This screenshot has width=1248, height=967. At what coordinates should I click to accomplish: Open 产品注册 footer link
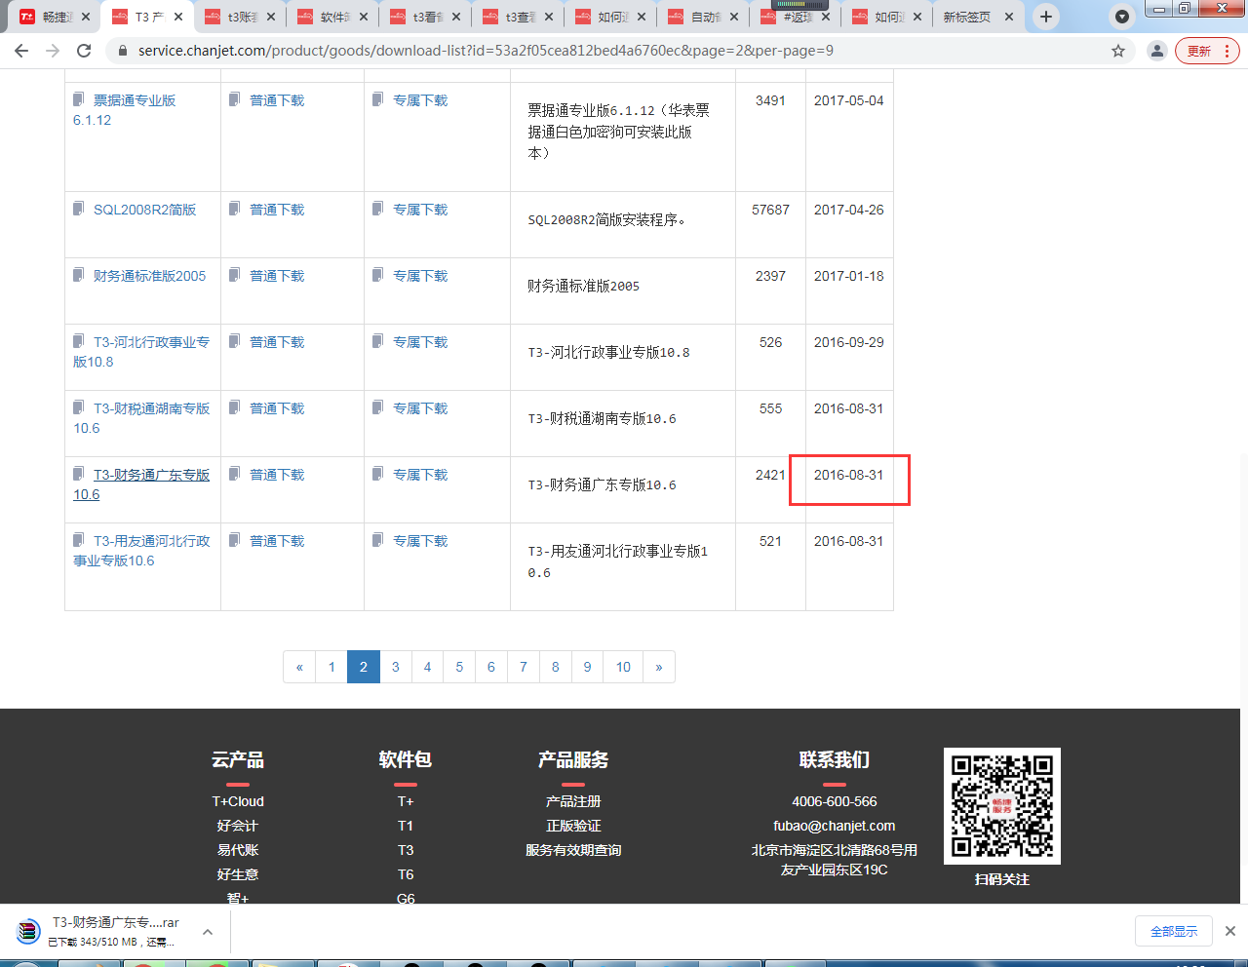pos(573,801)
